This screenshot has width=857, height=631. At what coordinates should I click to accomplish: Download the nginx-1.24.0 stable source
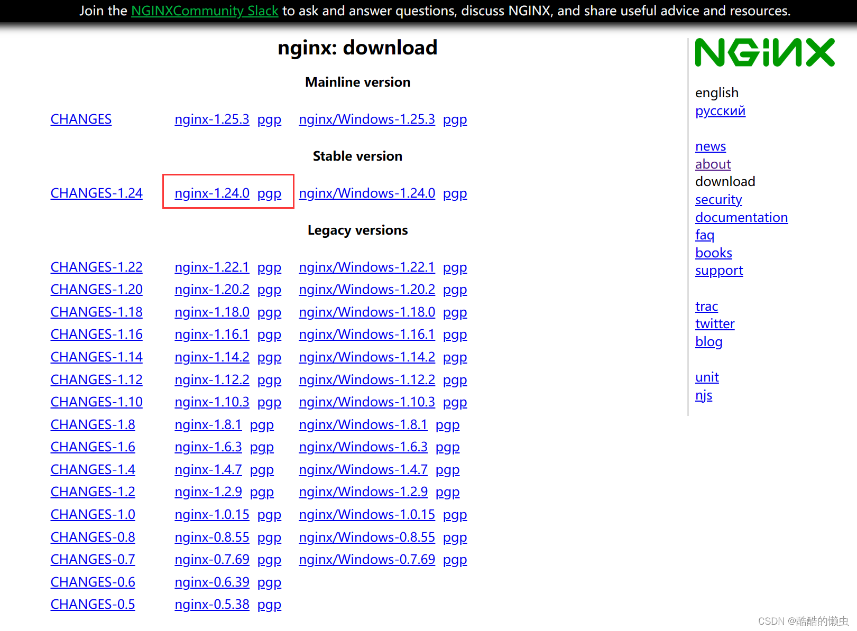[x=211, y=193]
